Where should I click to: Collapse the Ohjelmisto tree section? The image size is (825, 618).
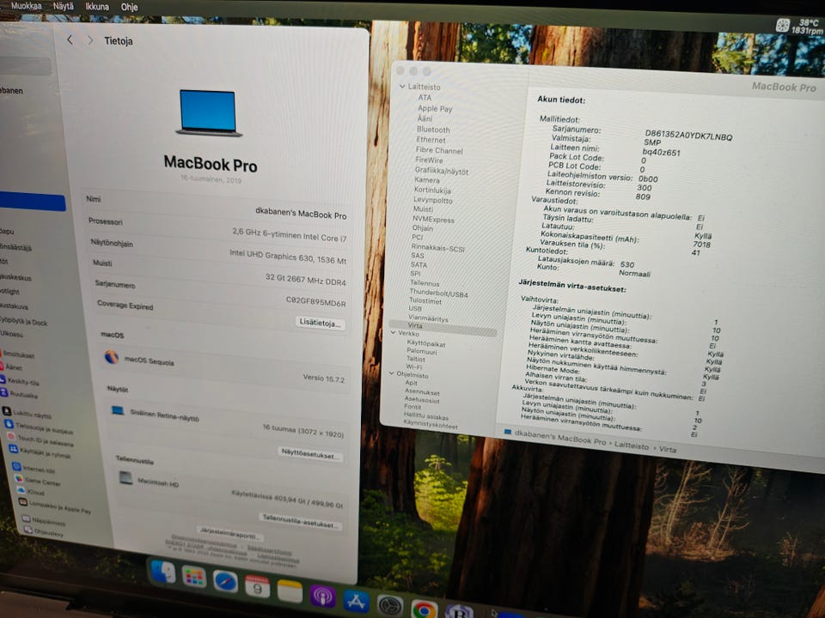click(x=392, y=373)
